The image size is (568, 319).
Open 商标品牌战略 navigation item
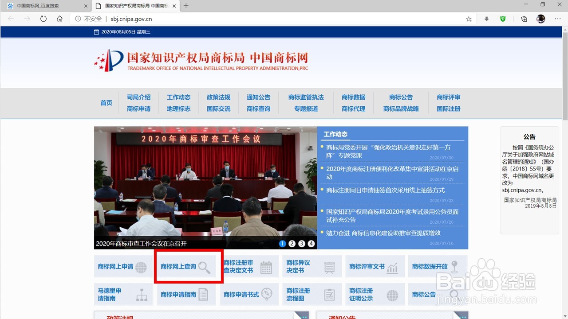(401, 109)
